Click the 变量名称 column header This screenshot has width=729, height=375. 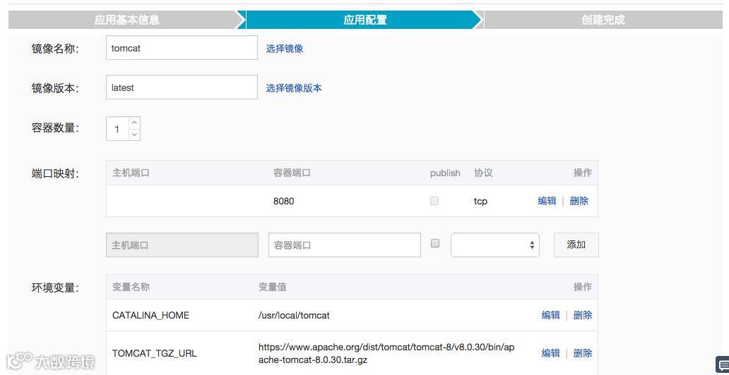click(x=131, y=287)
